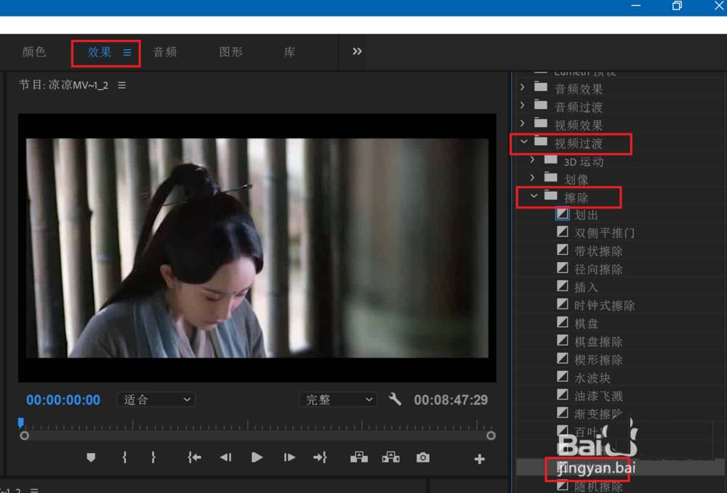Image resolution: width=727 pixels, height=493 pixels.
Task: Mark out point with right brace
Action: [x=153, y=458]
